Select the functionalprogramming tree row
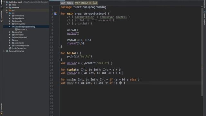 pyautogui.click(x=26, y=26)
